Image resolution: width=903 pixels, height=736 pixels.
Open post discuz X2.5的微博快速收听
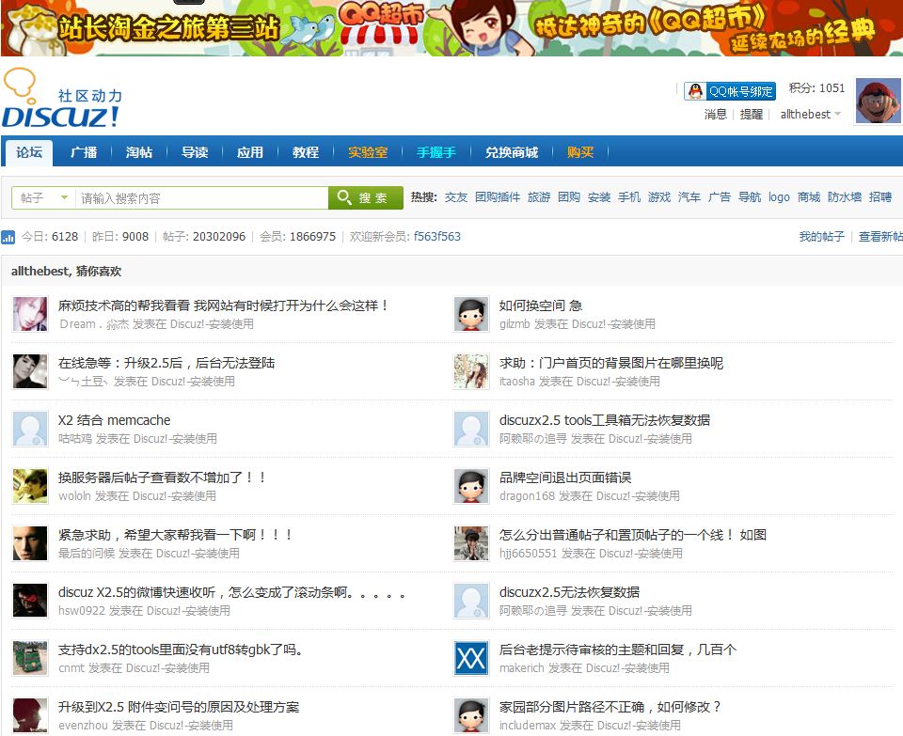click(231, 592)
